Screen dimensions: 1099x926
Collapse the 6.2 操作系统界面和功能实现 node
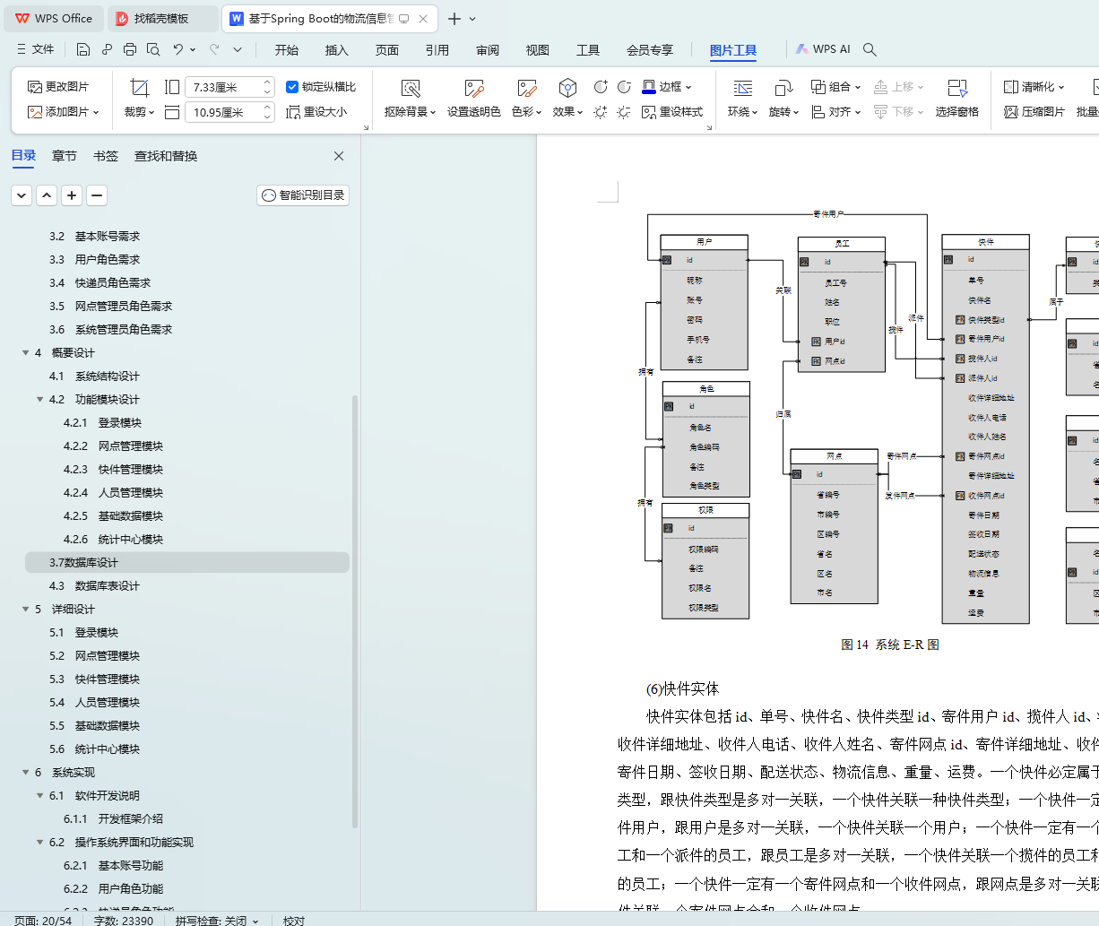[x=40, y=843]
